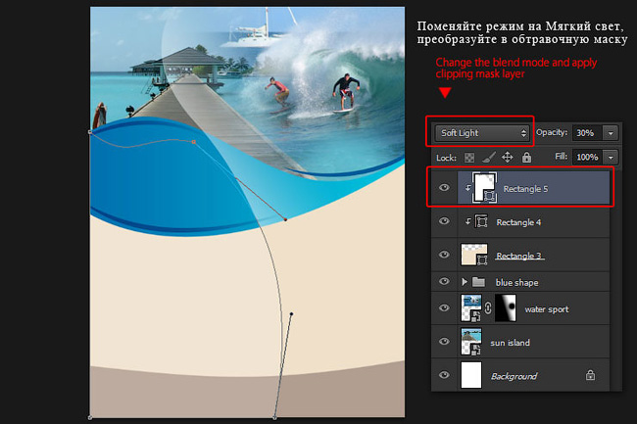The image size is (637, 424).
Task: Enable lock all padlock icon
Action: coord(526,157)
